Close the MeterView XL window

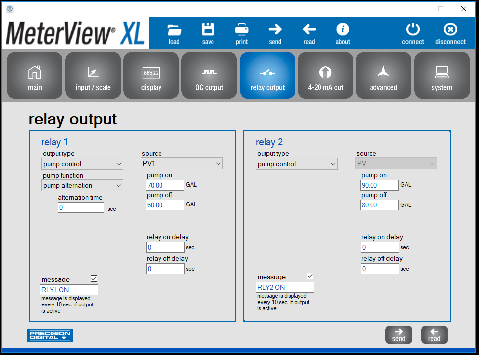click(464, 9)
